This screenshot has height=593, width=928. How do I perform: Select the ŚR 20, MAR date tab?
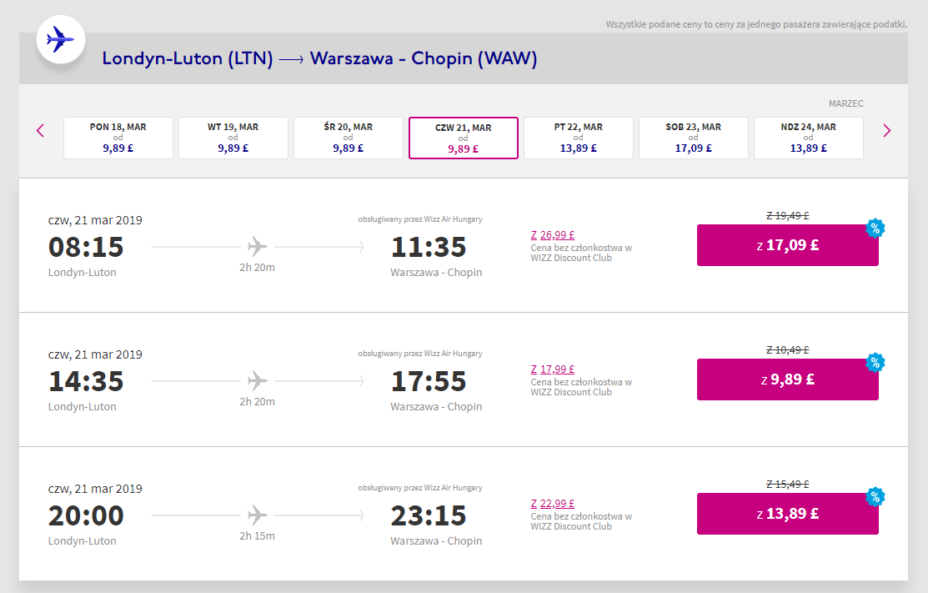[348, 138]
